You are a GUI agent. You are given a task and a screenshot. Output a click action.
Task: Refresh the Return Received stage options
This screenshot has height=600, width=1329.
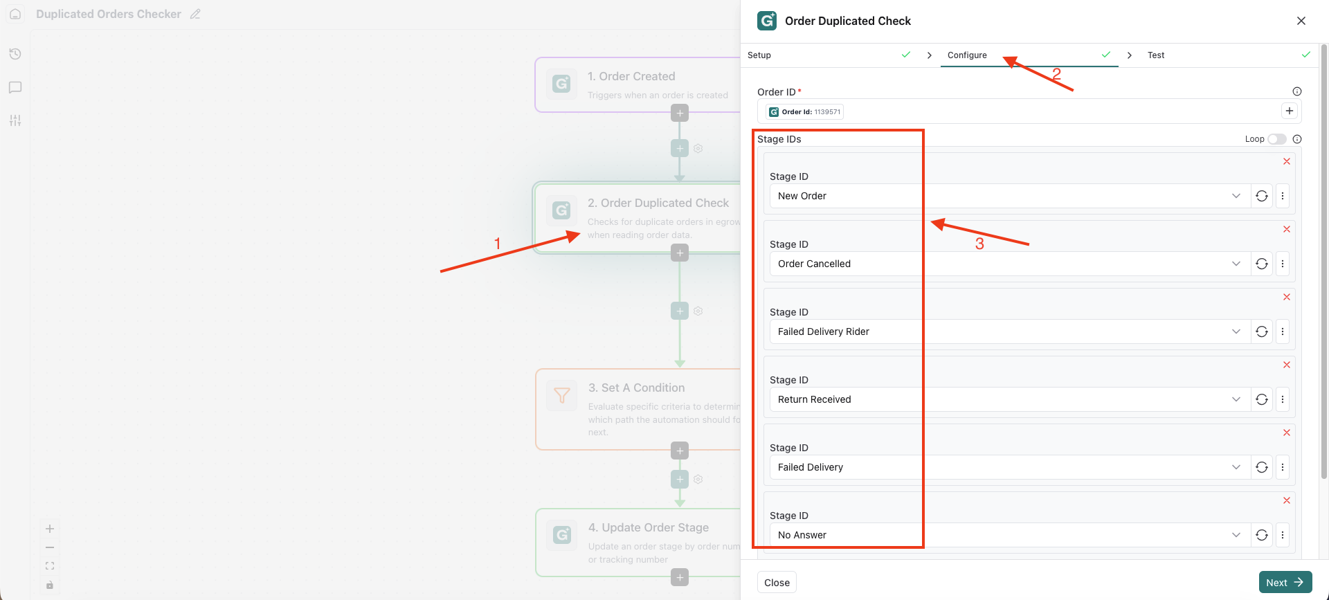(x=1262, y=399)
